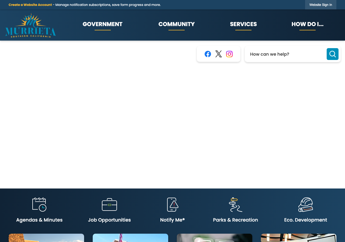The height and width of the screenshot is (242, 345).
Task: Click the Notify Me phone alert icon
Action: [172, 205]
